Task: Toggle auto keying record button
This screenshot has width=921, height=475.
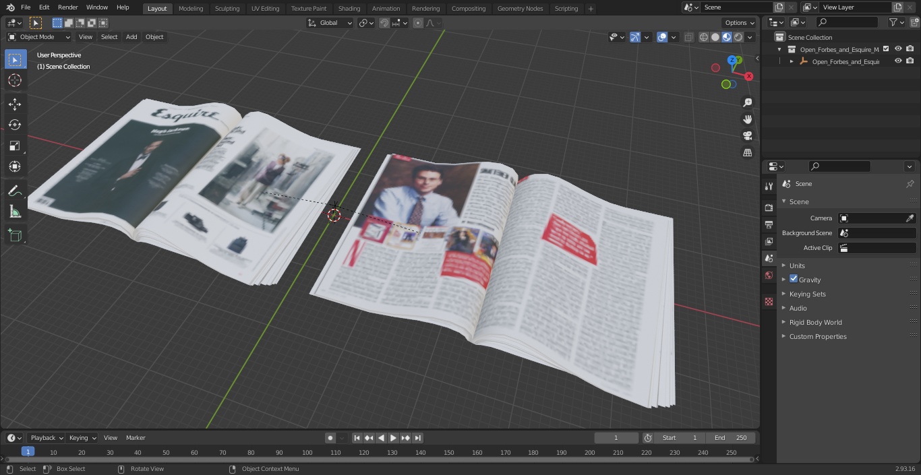Action: tap(330, 438)
